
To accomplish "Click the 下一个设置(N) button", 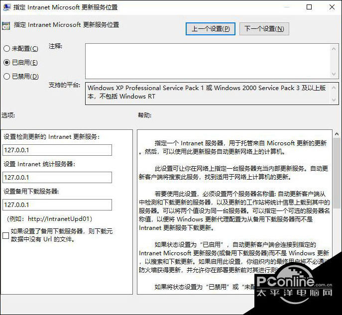I will [264, 29].
